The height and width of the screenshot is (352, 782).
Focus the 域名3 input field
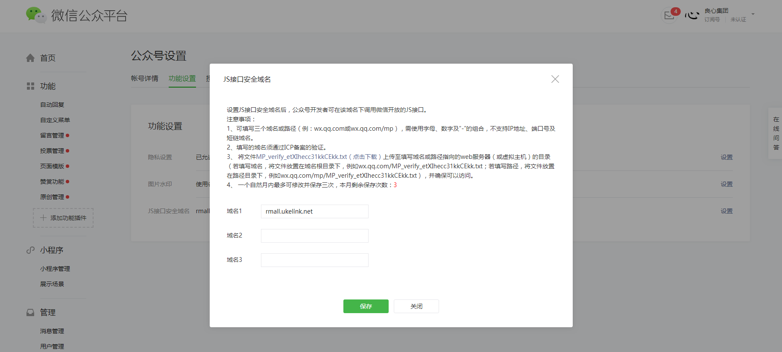[315, 260]
